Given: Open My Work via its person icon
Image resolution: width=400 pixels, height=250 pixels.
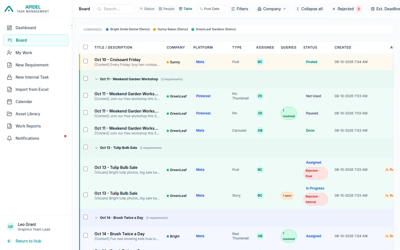Looking at the screenshot, I should coord(9,53).
